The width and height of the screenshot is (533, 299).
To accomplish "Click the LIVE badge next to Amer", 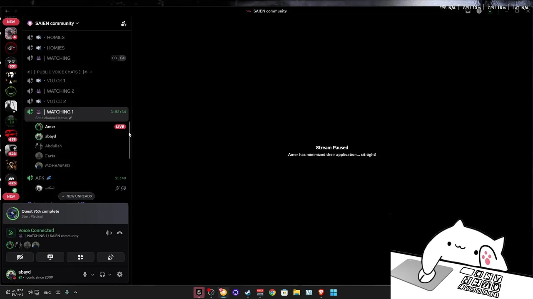I will click(120, 127).
